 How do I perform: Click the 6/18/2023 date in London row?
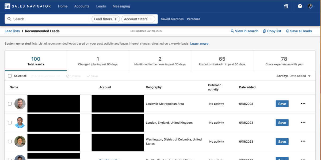tap(246, 123)
